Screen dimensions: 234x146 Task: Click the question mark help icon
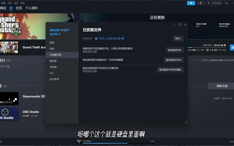tap(208, 3)
